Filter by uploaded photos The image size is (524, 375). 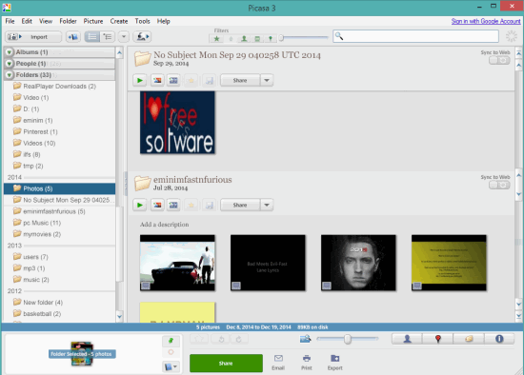point(231,39)
